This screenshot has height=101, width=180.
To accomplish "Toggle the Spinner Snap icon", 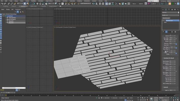I will (x=75, y=4).
